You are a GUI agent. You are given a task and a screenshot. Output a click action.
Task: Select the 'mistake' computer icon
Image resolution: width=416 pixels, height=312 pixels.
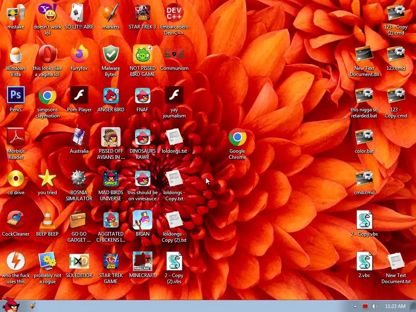coord(16,13)
